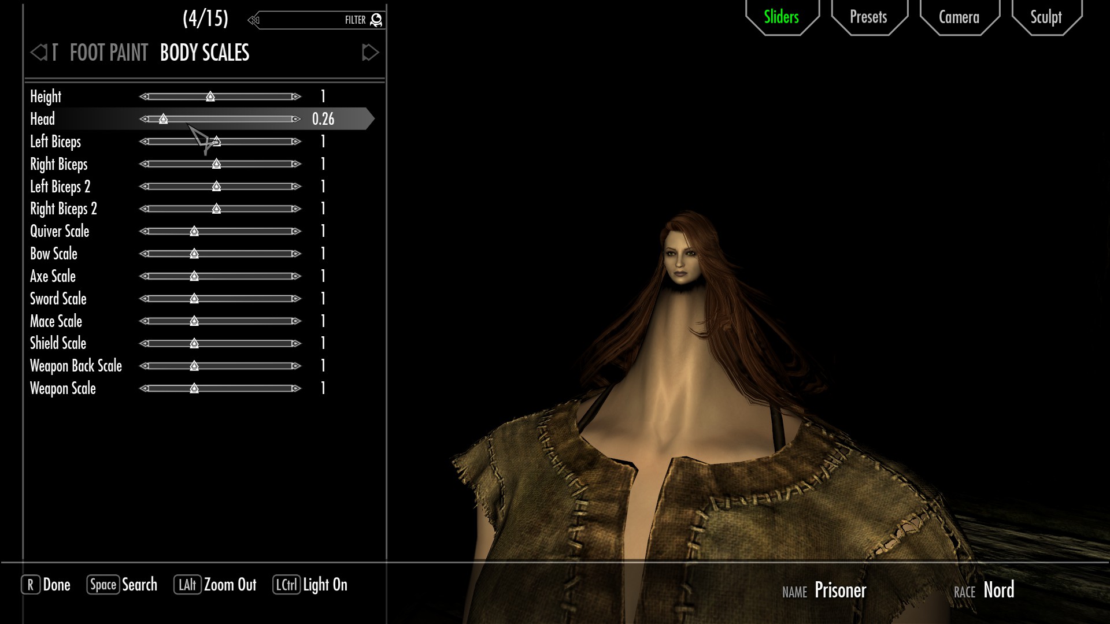Viewport: 1110px width, 624px height.
Task: Click the Right Biceps slider handle
Action: [216, 164]
